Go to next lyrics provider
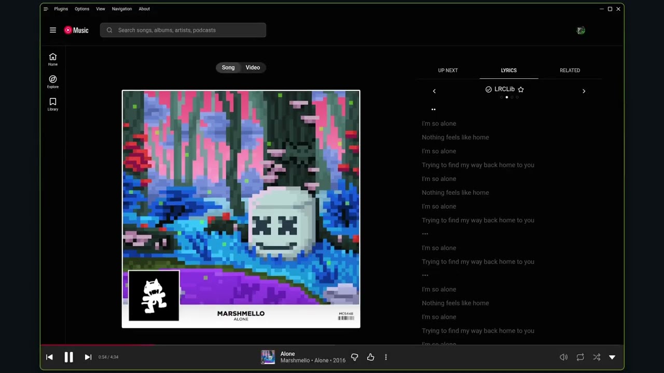 point(584,91)
